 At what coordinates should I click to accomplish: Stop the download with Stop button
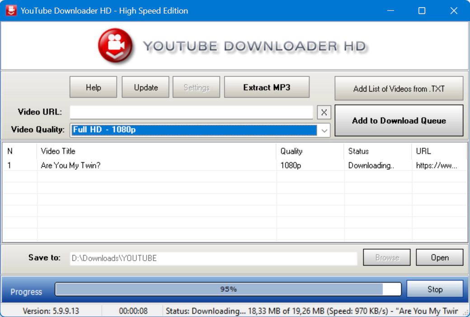pyautogui.click(x=435, y=289)
